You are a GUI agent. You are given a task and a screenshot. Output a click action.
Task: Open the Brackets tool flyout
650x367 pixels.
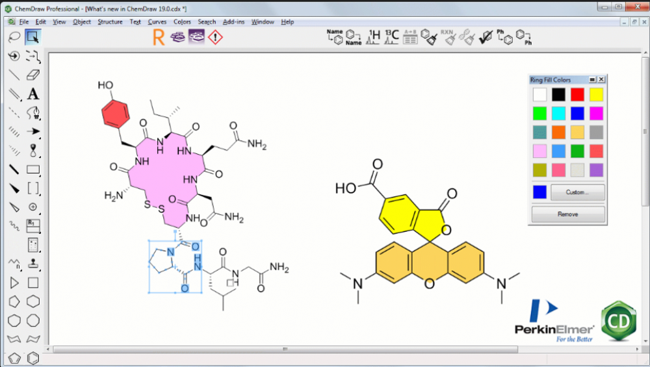tap(33, 188)
